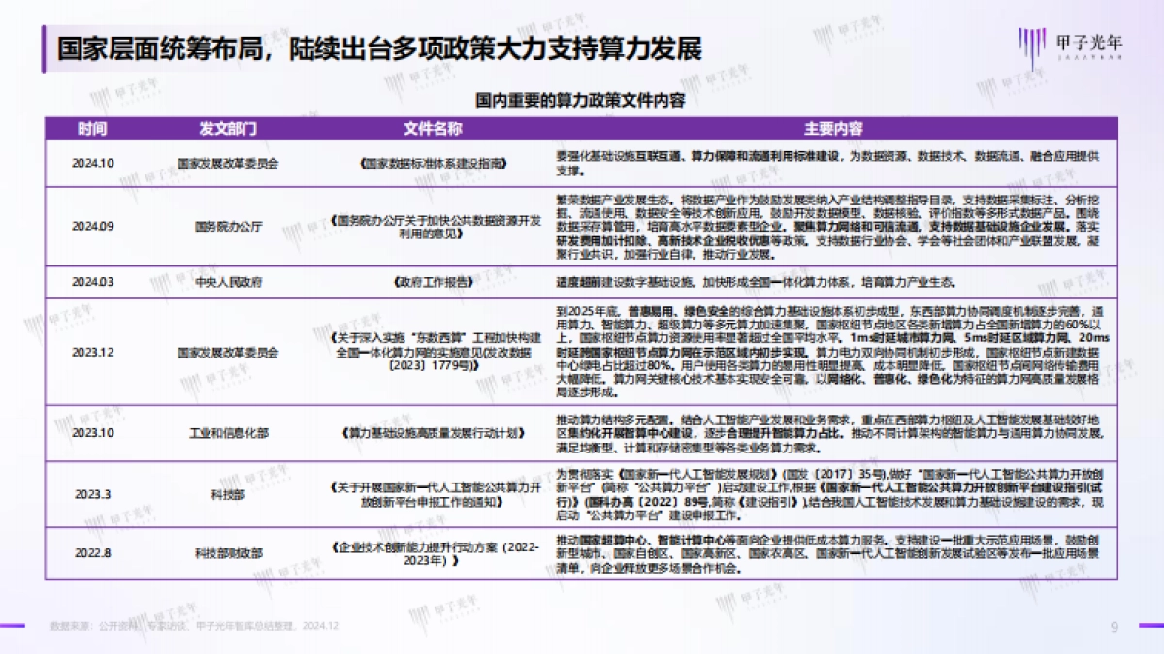
Task: Click the purple progress bar bottom right
Action: pos(1149,625)
